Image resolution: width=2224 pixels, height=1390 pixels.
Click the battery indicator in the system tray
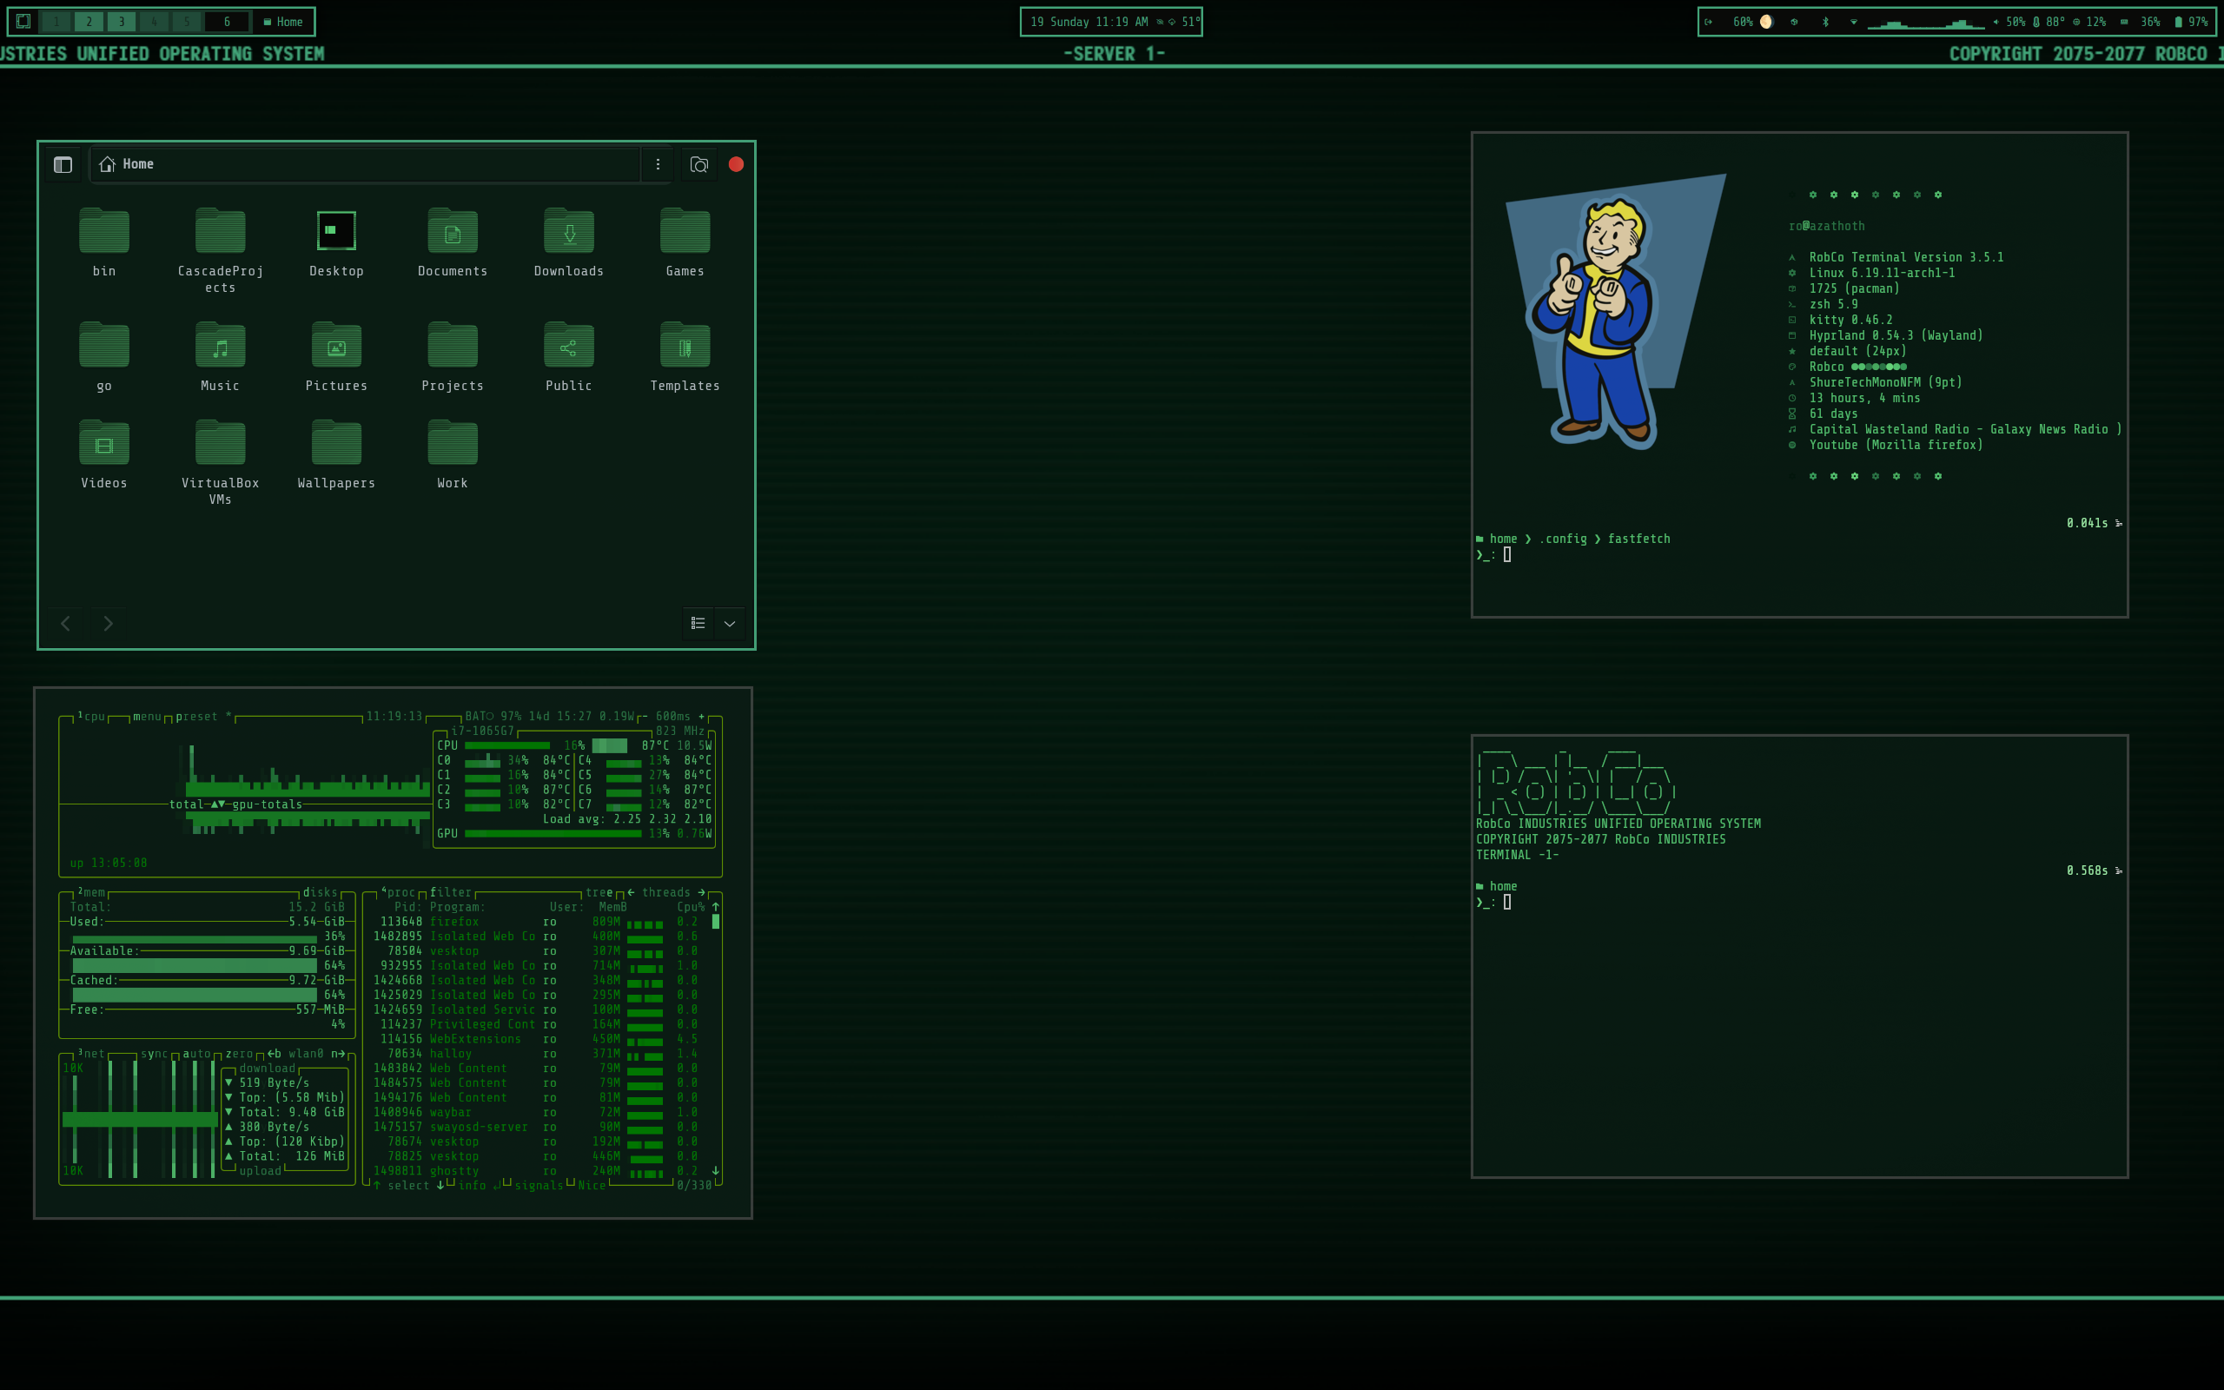[x=2180, y=21]
